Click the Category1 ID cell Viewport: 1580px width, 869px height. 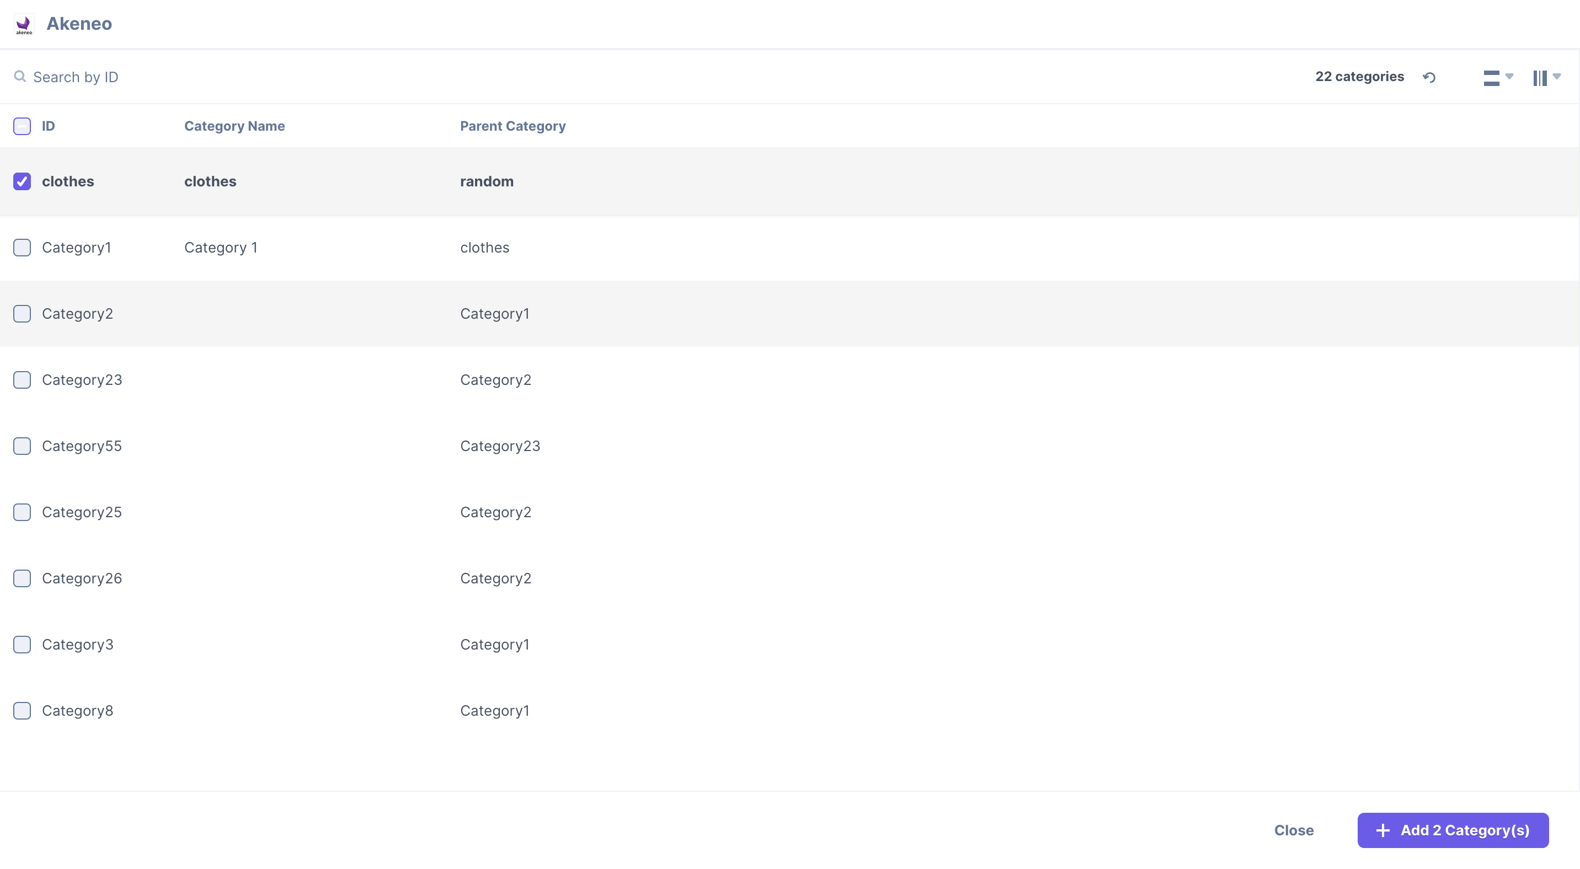[x=77, y=248]
